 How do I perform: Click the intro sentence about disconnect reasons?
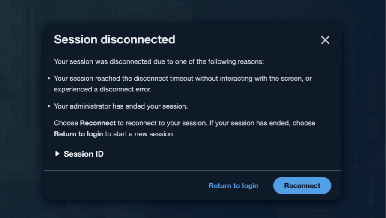click(159, 61)
